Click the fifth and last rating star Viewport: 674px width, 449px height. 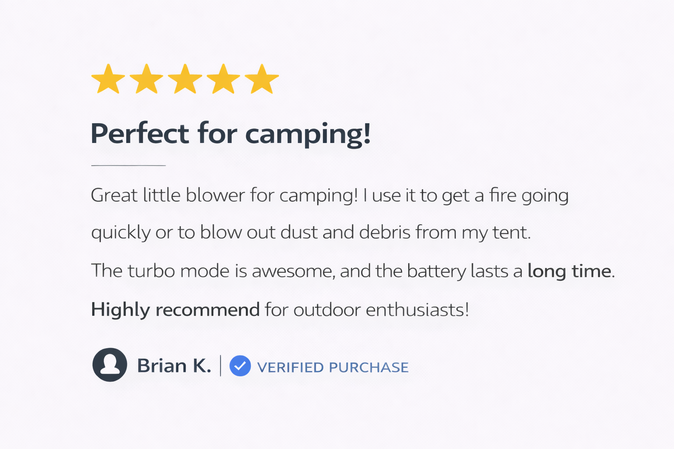coord(262,79)
